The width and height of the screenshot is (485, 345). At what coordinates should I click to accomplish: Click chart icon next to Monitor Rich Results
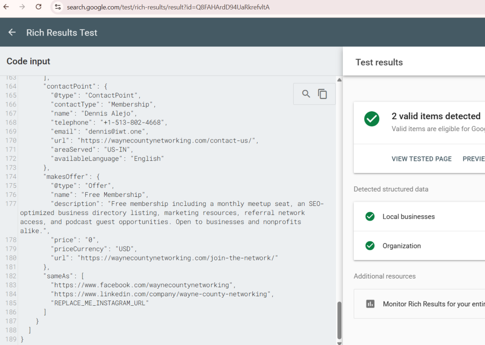(370, 304)
